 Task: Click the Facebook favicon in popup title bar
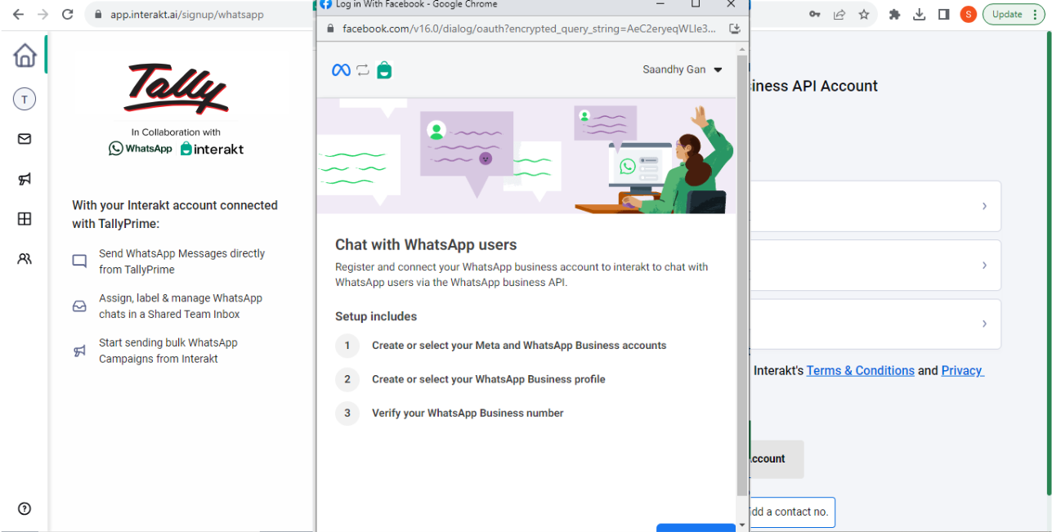pos(325,4)
